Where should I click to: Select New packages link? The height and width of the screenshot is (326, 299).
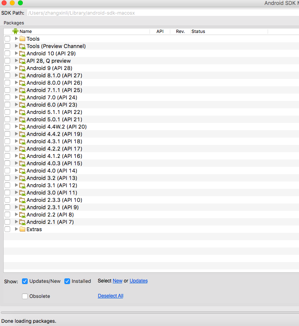coord(118,281)
